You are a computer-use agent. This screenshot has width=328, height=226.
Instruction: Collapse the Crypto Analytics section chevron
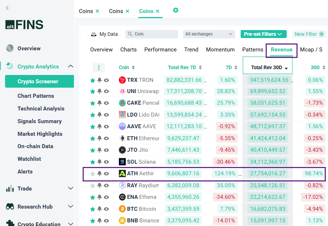(x=71, y=66)
